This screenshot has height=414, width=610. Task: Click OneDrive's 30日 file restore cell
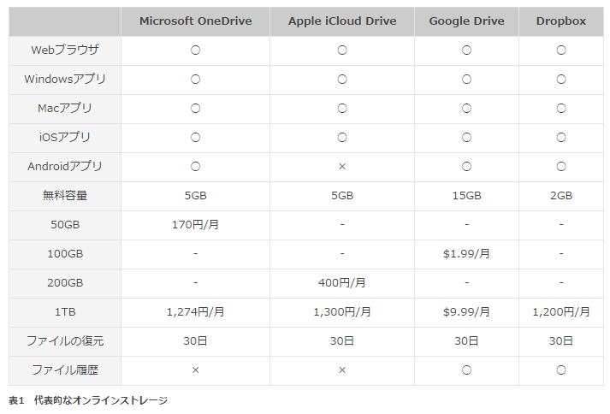[195, 341]
